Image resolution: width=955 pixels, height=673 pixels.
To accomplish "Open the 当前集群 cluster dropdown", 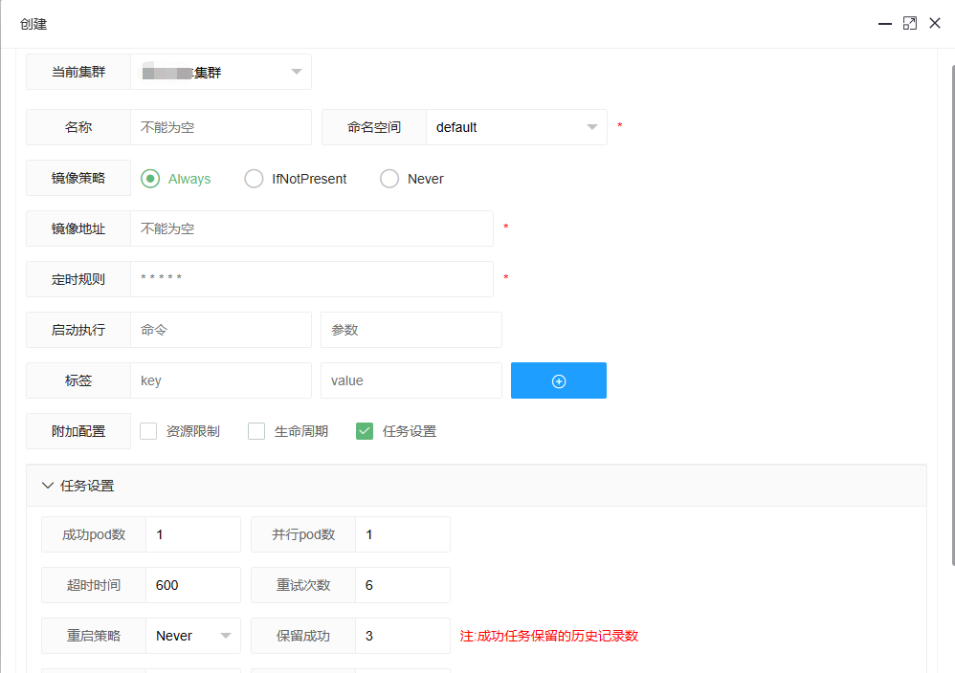I will click(221, 72).
